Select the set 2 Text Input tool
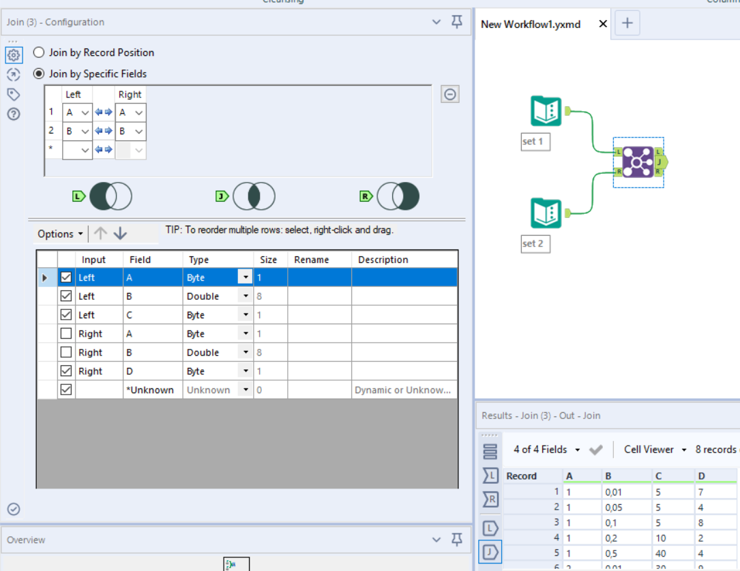This screenshot has height=571, width=740. point(546,213)
